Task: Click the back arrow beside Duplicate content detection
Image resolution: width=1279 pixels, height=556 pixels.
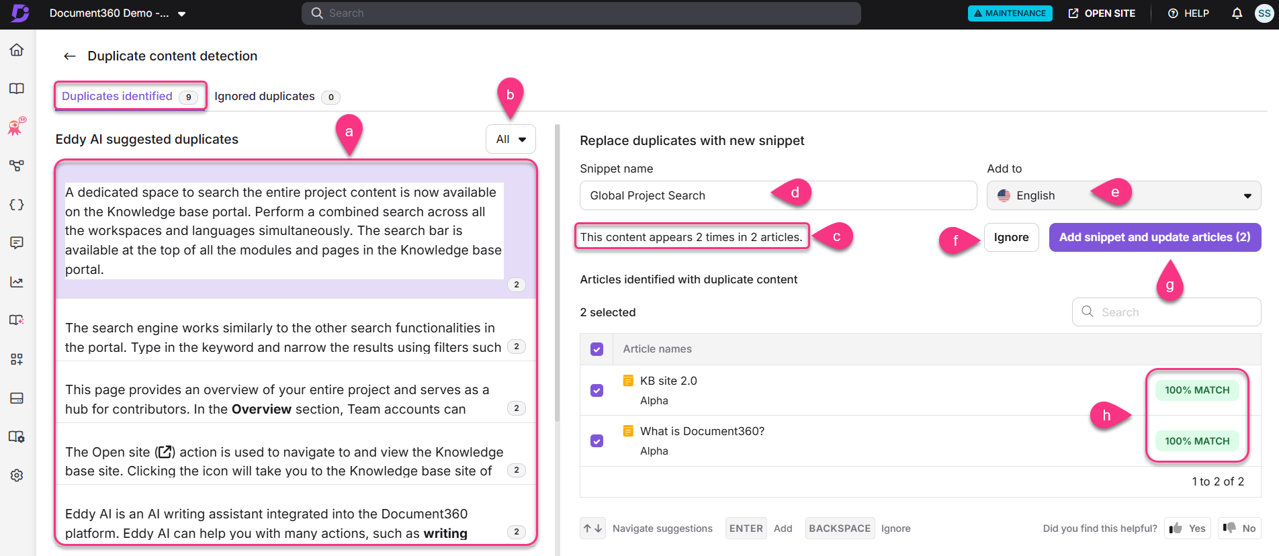Action: [x=69, y=56]
